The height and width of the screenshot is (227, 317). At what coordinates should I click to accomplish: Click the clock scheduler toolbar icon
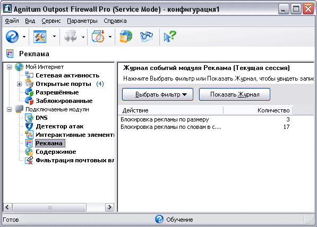click(x=98, y=37)
